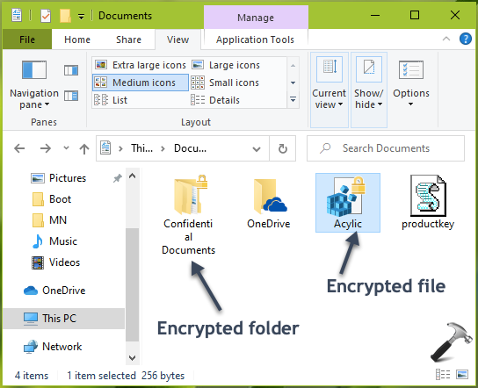
Task: Go up one folder level
Action: click(x=84, y=148)
